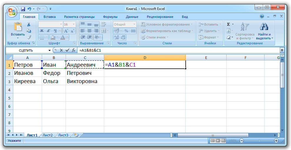Image resolution: width=291 pixels, height=150 pixels.
Task: Align text left horizontally
Action: point(83,31)
